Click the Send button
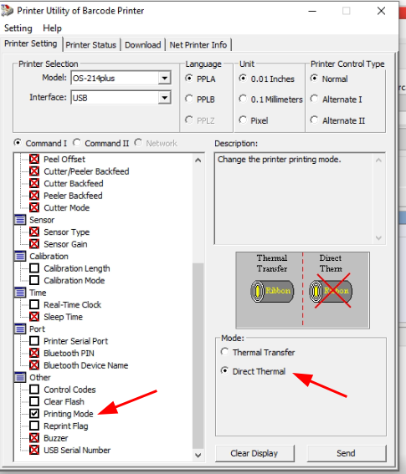406x474 pixels. [346, 453]
